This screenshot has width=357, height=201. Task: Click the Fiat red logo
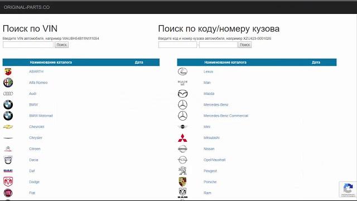point(8,193)
